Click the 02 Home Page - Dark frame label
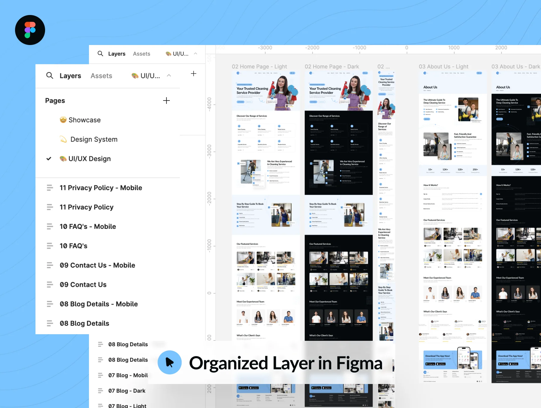 click(x=332, y=67)
